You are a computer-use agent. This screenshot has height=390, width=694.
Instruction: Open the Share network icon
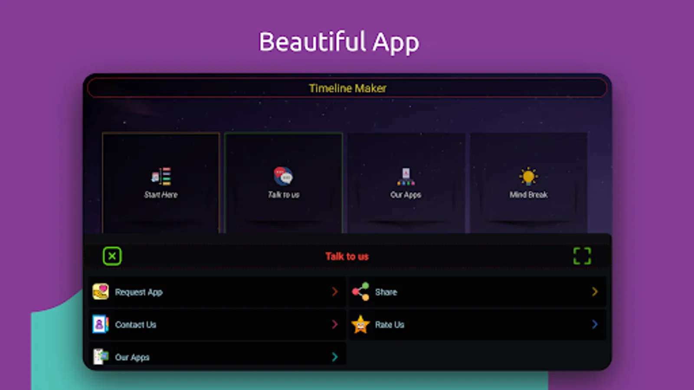click(361, 292)
